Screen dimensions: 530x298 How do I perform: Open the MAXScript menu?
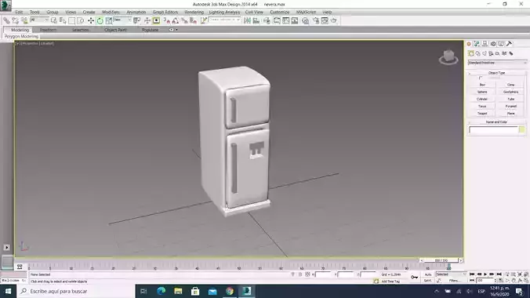click(306, 12)
